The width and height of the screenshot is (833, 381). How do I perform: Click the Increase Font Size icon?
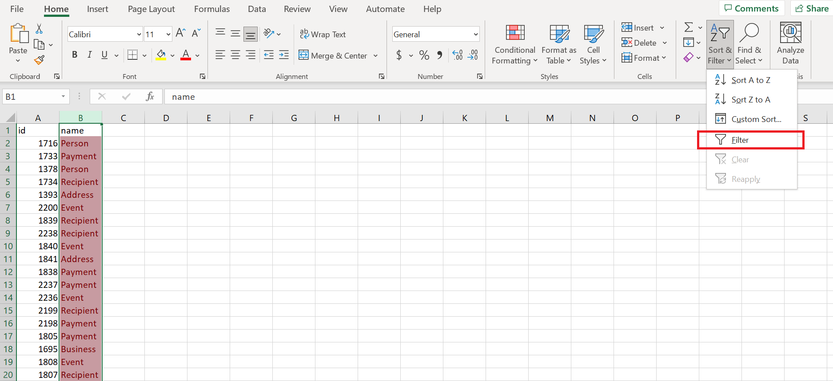(x=180, y=33)
